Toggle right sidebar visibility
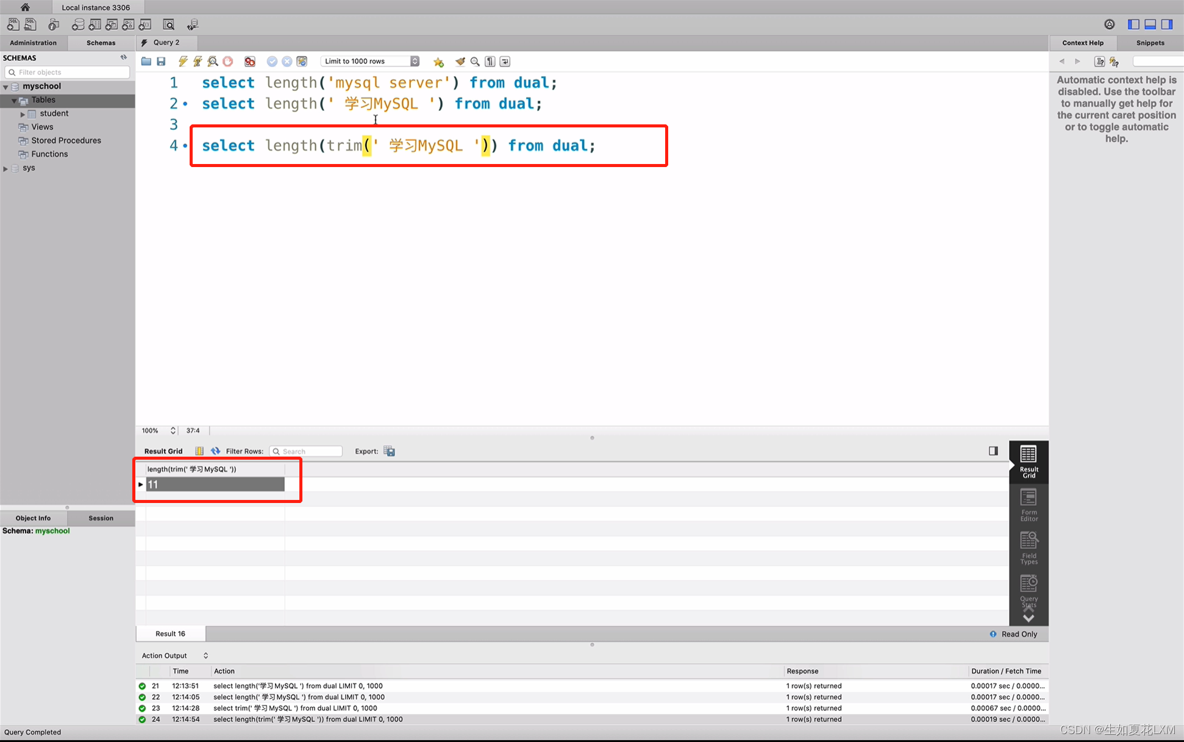Image resolution: width=1184 pixels, height=742 pixels. [x=1167, y=24]
